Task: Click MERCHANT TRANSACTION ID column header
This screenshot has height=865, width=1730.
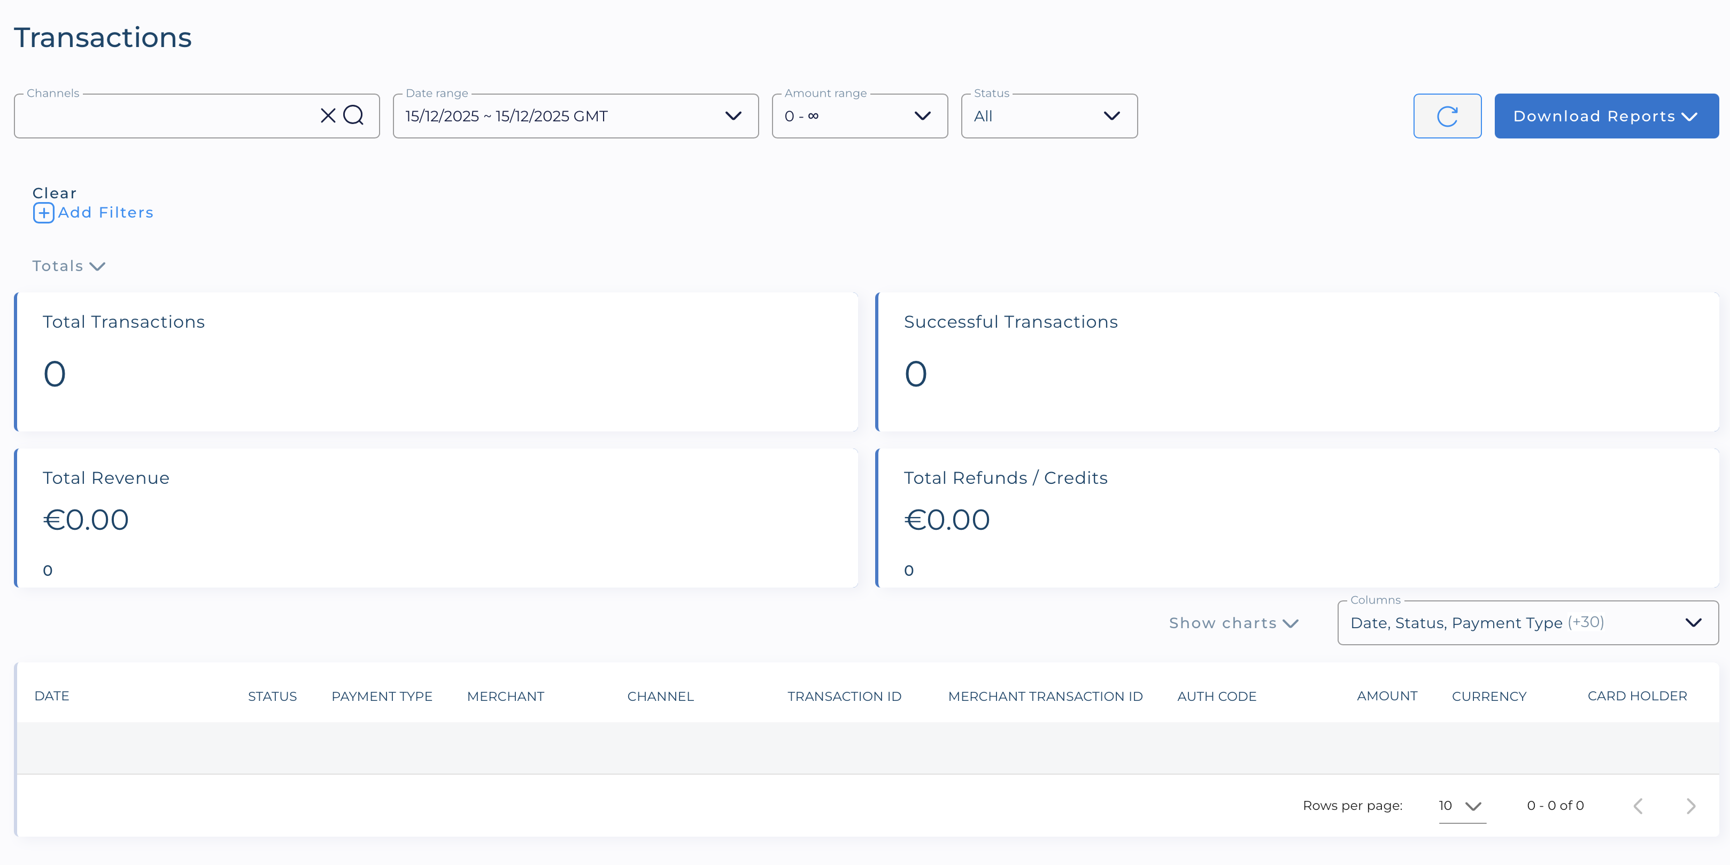Action: [1045, 697]
